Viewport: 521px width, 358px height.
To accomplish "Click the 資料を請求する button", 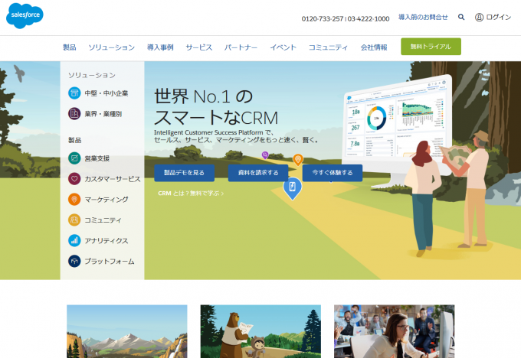I will click(258, 173).
